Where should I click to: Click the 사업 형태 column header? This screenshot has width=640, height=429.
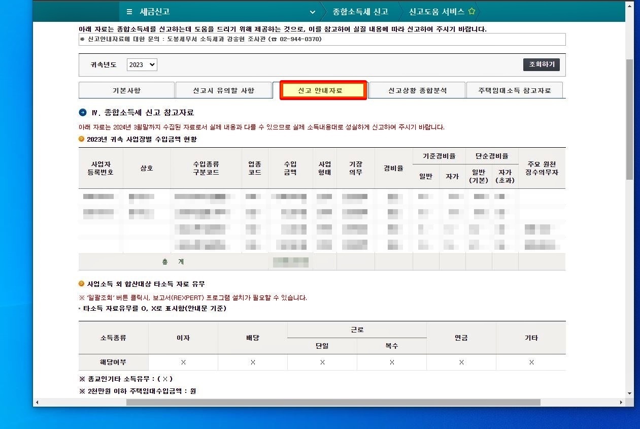tap(324, 168)
